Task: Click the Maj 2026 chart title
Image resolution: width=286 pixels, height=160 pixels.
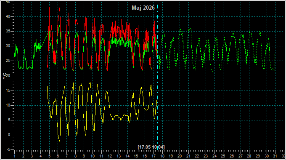Action: pos(143,8)
